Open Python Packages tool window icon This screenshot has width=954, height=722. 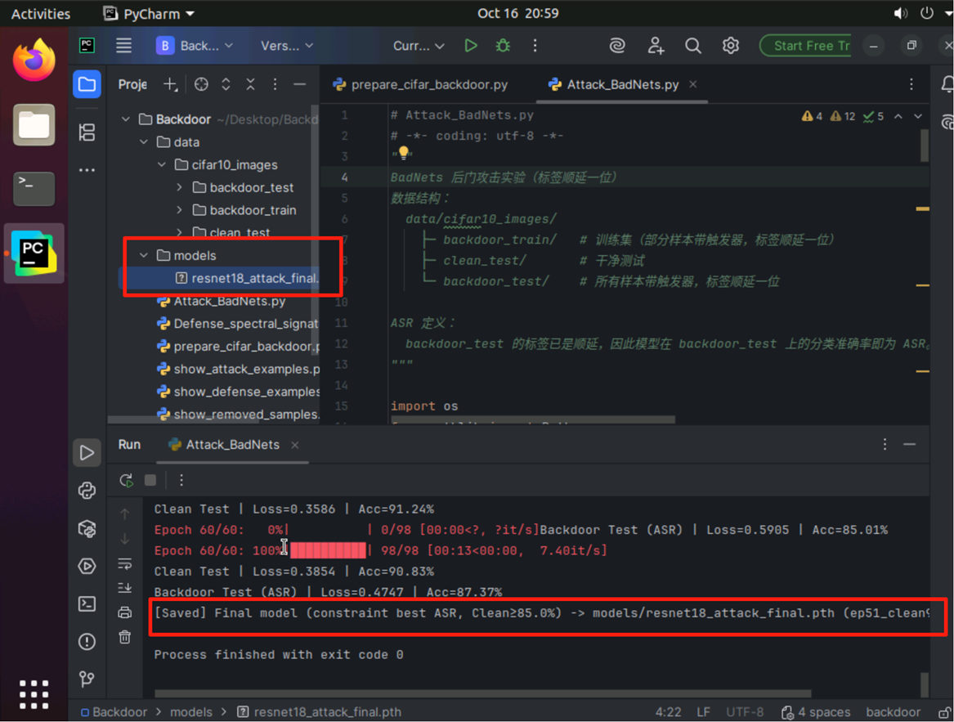click(87, 528)
